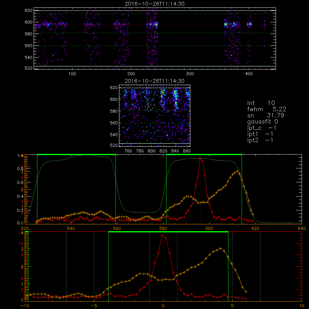Select the 'fwhm 5.22' value line
Screen dimensions: 309x309
pos(267,109)
